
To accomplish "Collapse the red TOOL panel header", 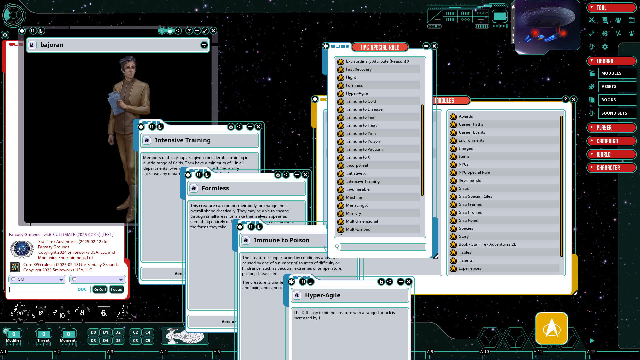I will pyautogui.click(x=612, y=7).
